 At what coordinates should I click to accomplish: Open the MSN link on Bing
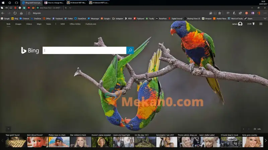coord(63,24)
